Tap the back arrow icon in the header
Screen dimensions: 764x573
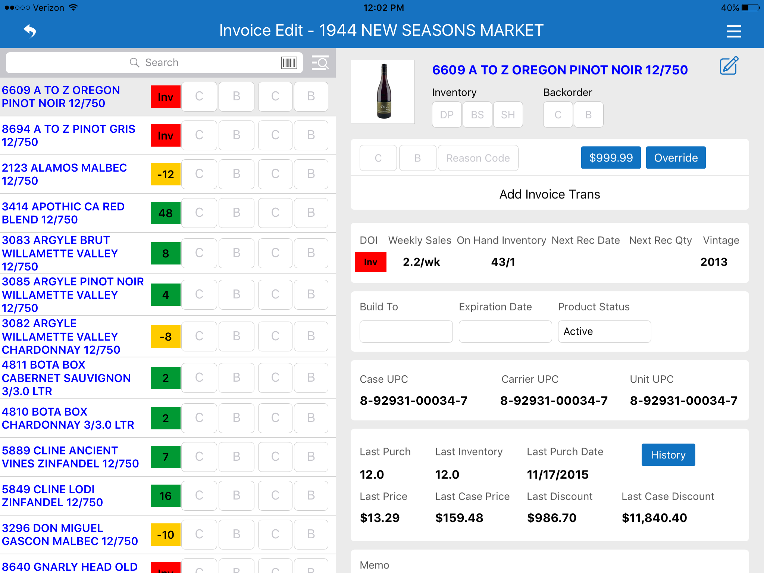(x=30, y=31)
